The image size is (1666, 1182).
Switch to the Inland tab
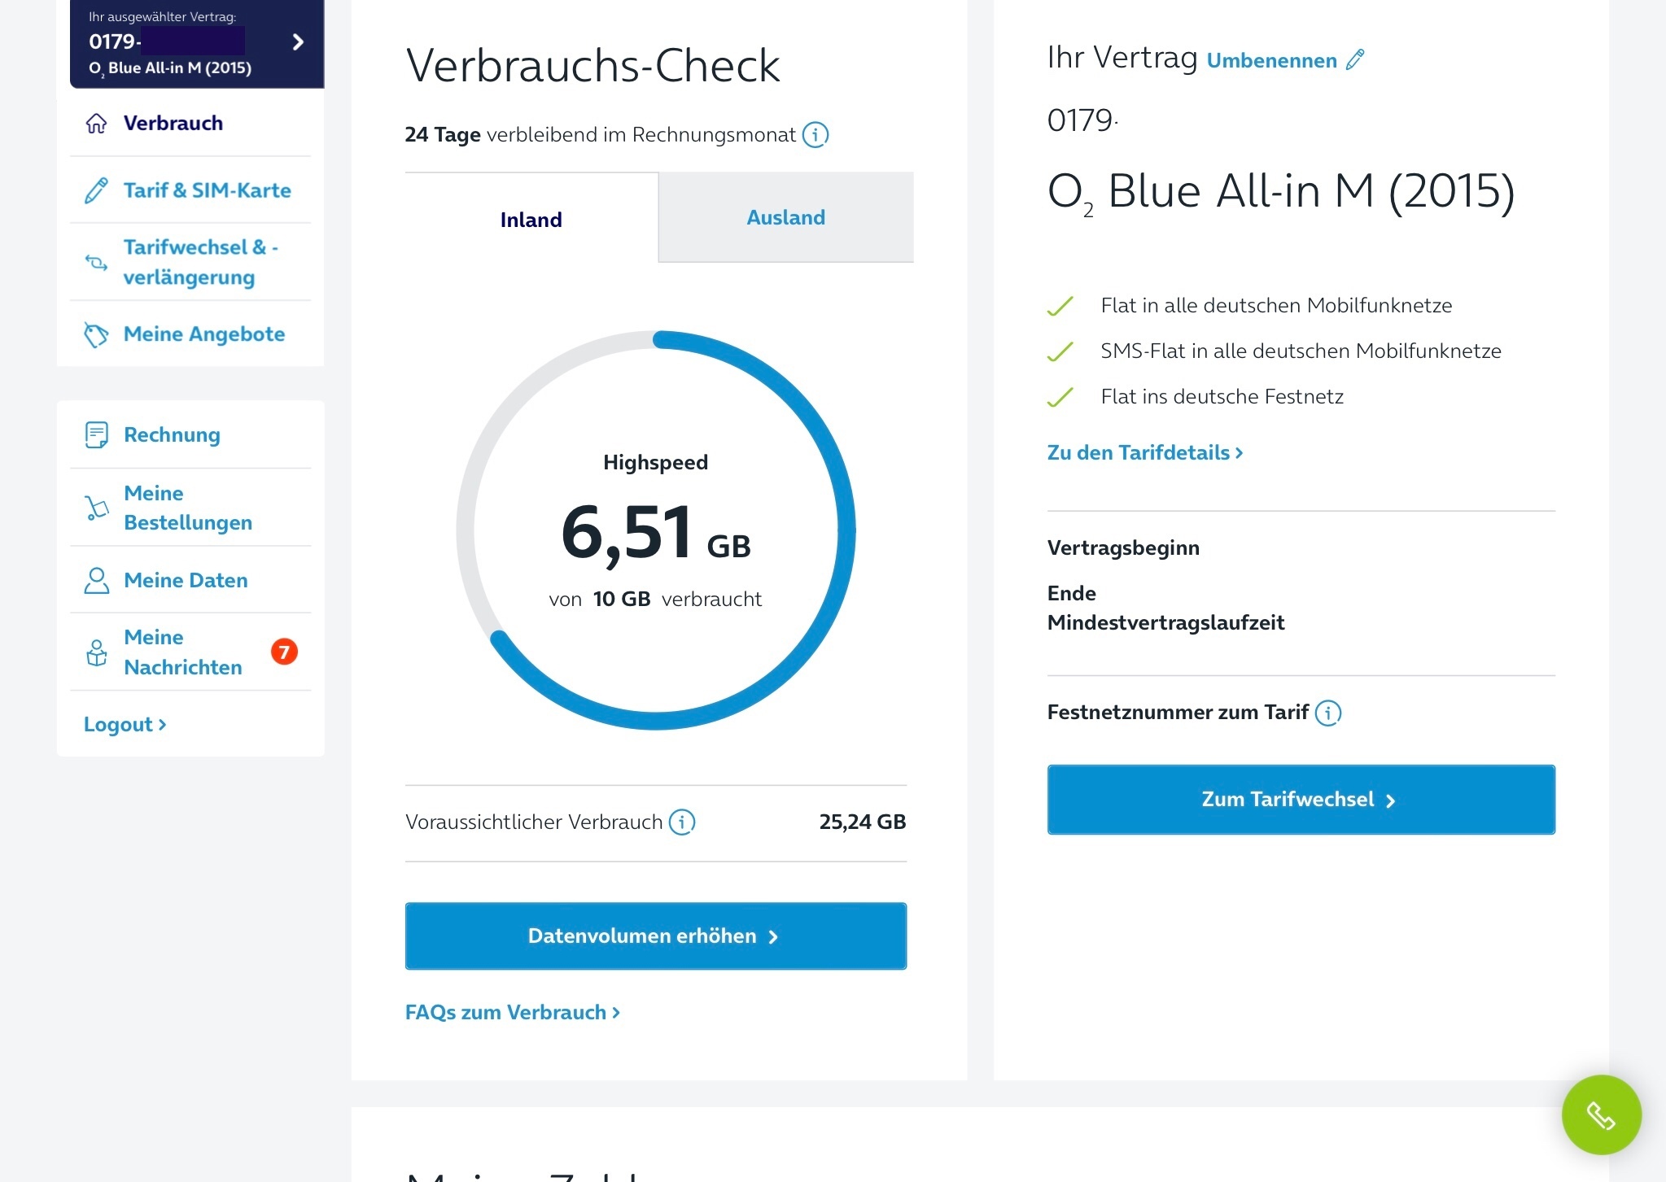(531, 219)
